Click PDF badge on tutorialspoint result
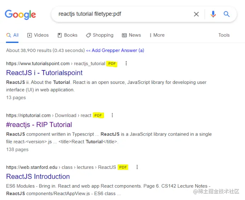This screenshot has width=245, height=200. (x=112, y=64)
